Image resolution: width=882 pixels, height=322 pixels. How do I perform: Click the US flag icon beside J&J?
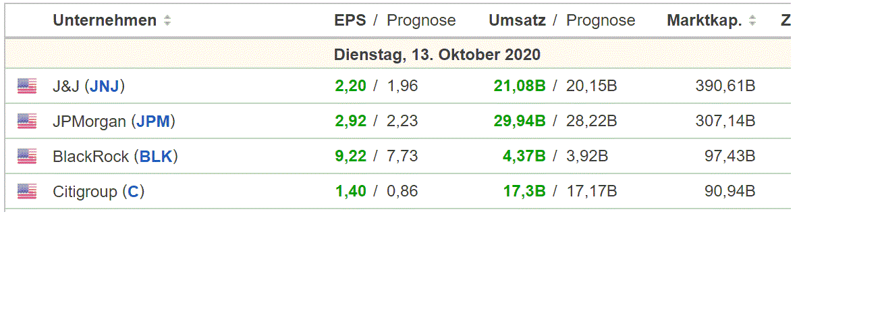click(27, 86)
